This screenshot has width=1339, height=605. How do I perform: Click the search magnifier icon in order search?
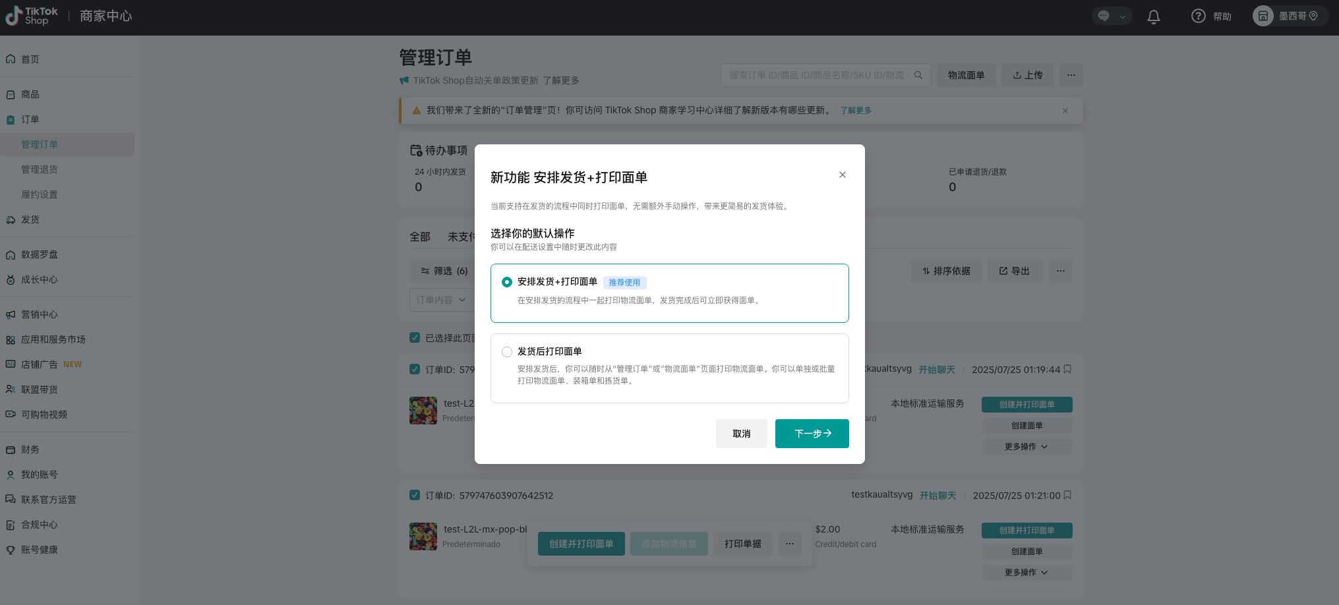(x=918, y=75)
